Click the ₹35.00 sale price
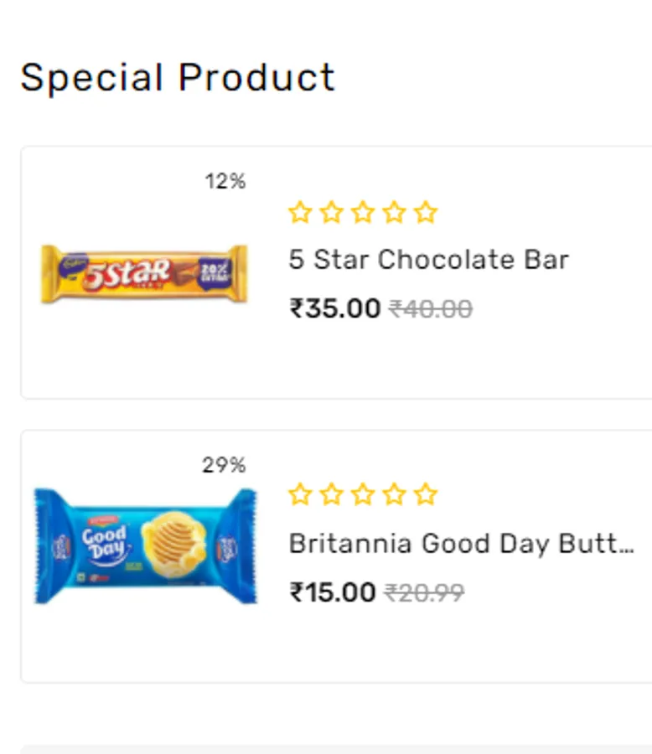 coord(335,308)
